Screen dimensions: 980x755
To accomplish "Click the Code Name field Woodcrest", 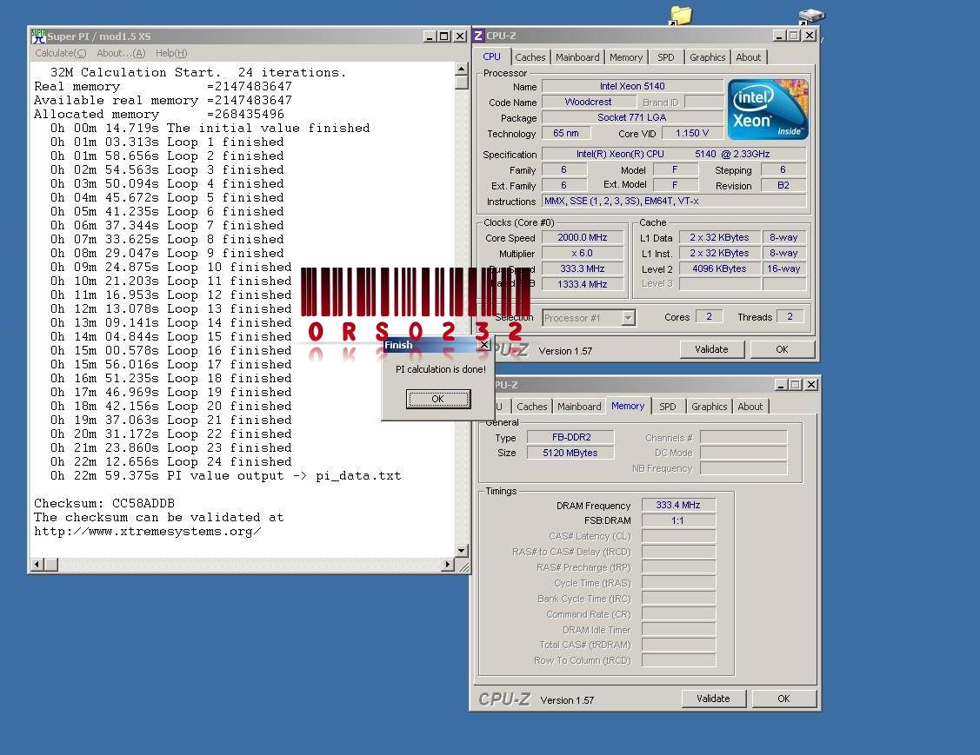I will 588,102.
